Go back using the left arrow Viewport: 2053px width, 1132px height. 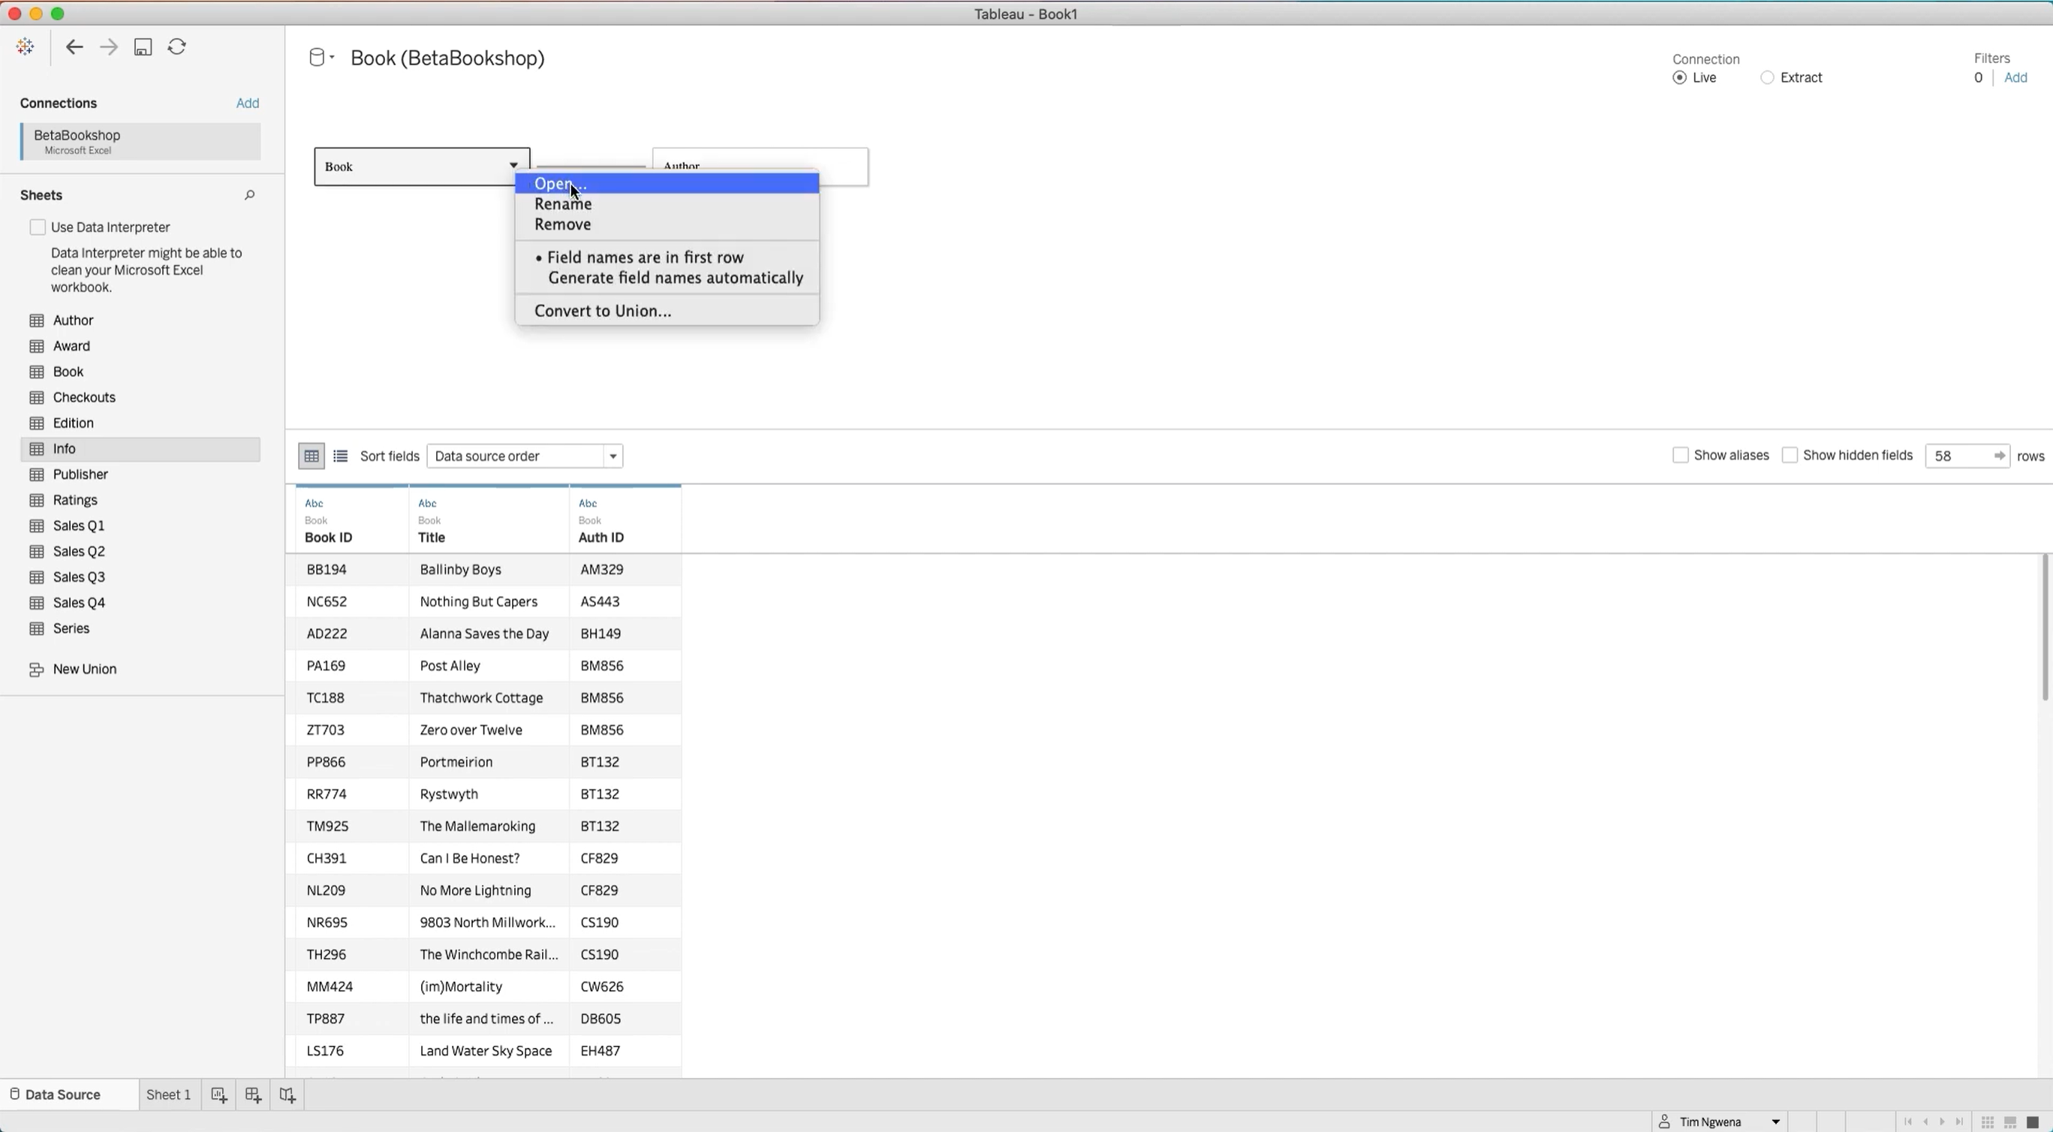[74, 47]
